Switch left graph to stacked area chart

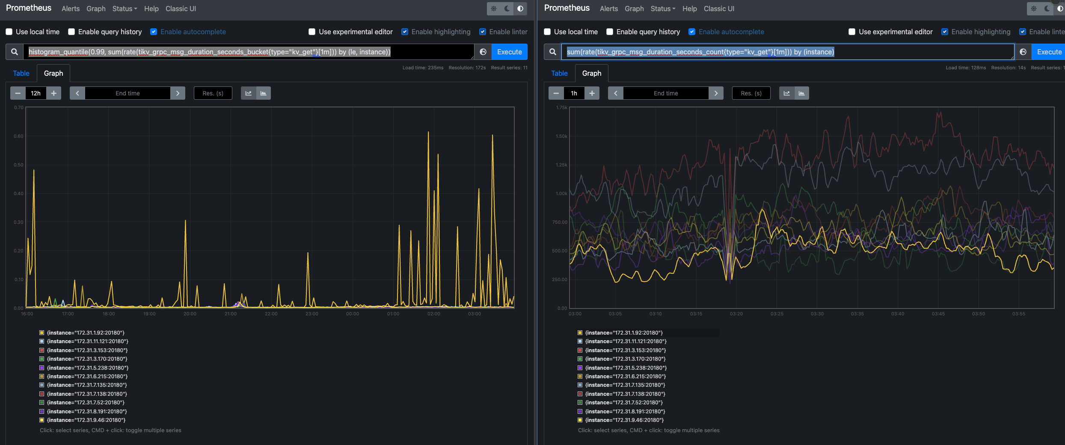263,93
